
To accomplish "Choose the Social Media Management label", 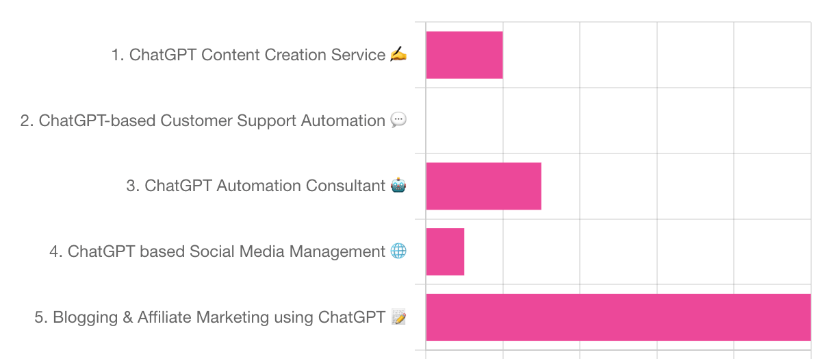I will [227, 251].
